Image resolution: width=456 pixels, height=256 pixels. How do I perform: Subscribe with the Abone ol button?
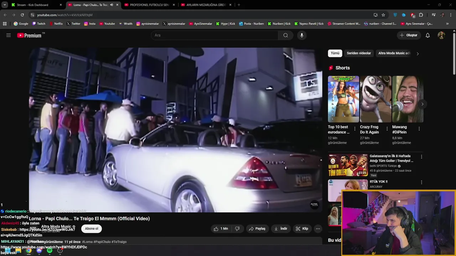tap(92, 229)
